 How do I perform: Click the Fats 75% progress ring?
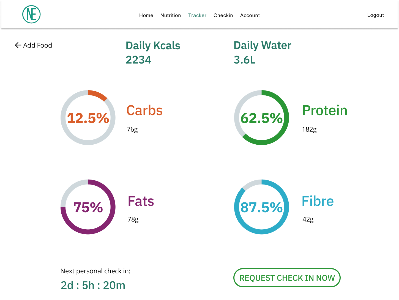tap(88, 207)
